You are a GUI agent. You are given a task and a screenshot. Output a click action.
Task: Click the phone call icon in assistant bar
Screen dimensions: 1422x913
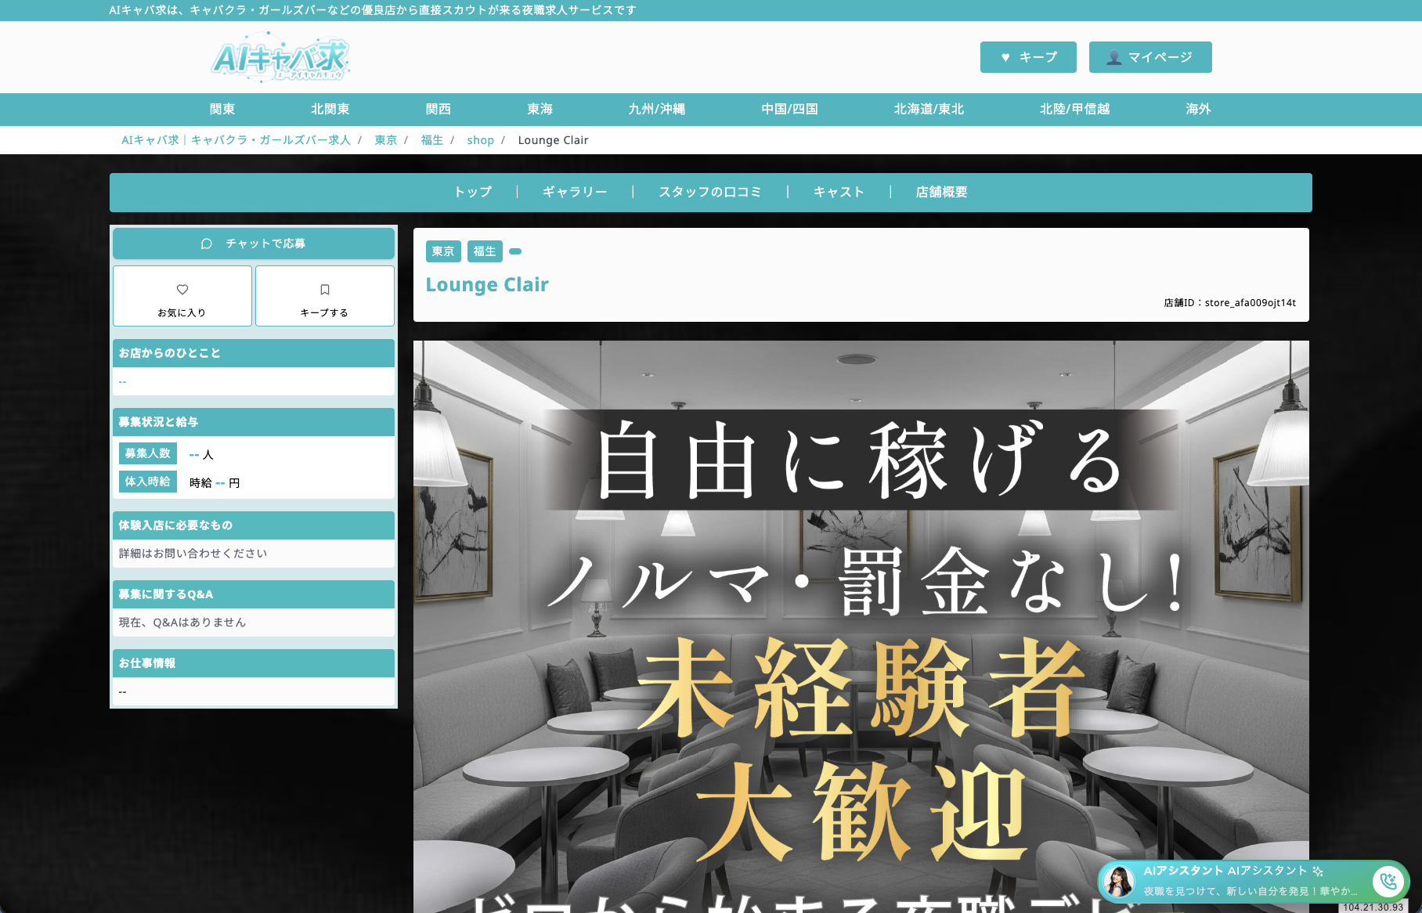1388,882
